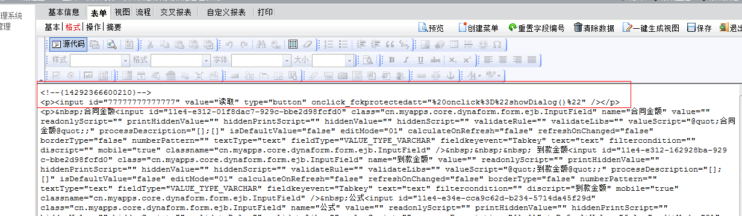Click the Unlink broken chain icon
Viewport: 742px width, 216px height.
tap(435, 76)
